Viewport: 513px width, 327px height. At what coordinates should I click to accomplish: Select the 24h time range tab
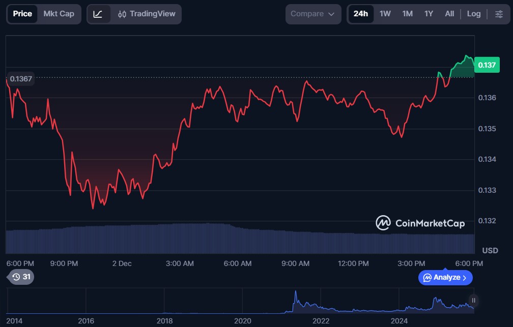pyautogui.click(x=360, y=14)
